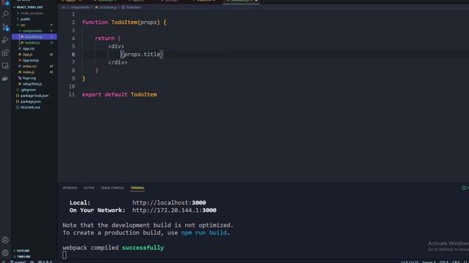The width and height of the screenshot is (469, 263).
Task: Open the package.json file
Action: tap(31, 102)
